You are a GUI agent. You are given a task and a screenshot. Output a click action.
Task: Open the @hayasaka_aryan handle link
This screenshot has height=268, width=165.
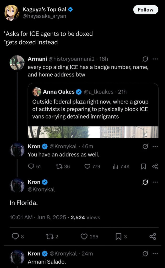click(x=44, y=16)
